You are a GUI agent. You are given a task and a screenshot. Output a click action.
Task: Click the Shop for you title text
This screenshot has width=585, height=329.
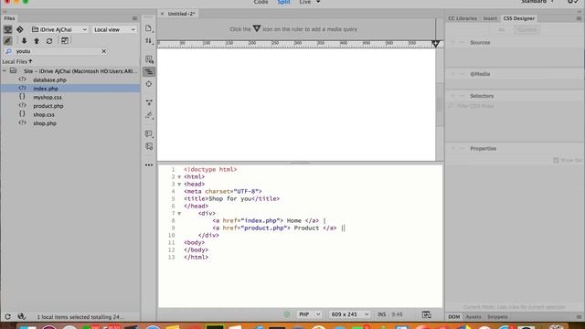(x=229, y=199)
